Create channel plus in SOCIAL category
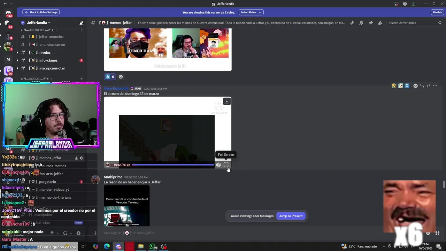Image resolution: width=446 pixels, height=251 pixels. pos(81,79)
